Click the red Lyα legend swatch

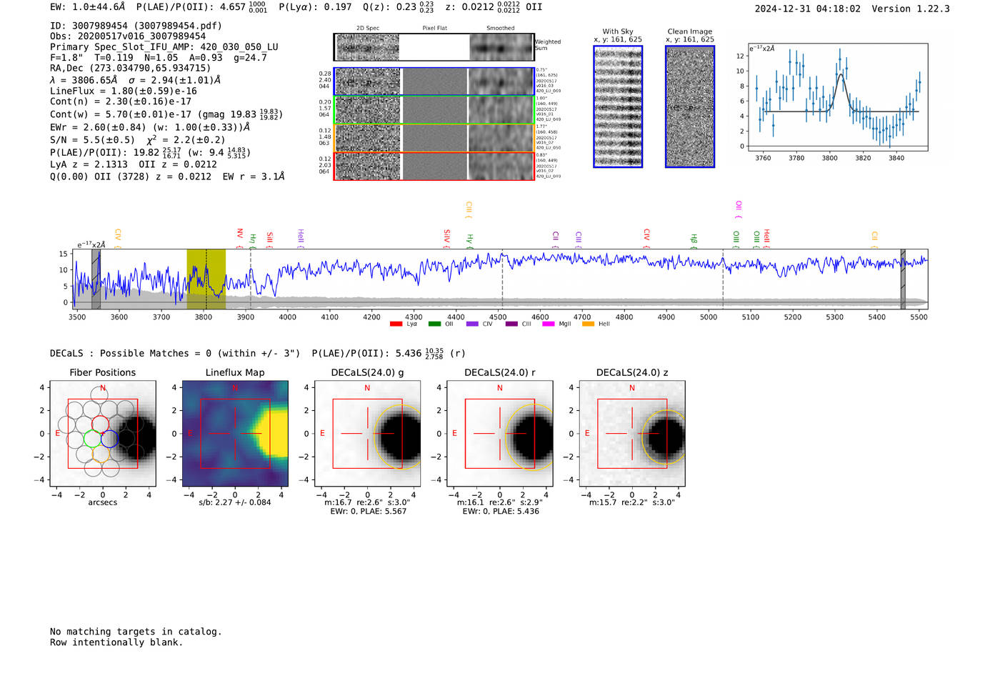[x=396, y=324]
